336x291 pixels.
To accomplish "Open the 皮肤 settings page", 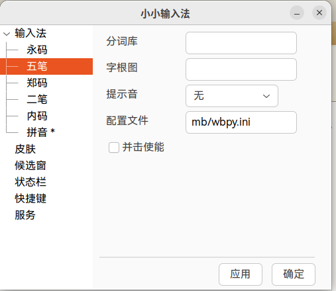I will tap(25, 149).
